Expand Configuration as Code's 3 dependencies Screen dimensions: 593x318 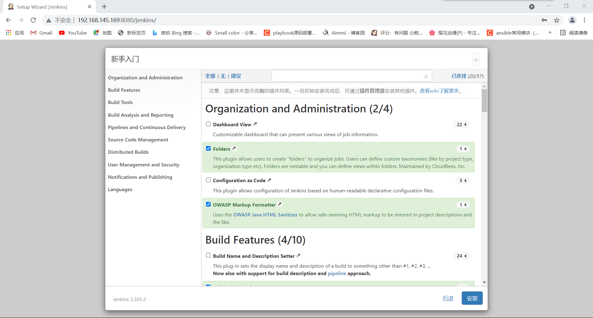(463, 181)
